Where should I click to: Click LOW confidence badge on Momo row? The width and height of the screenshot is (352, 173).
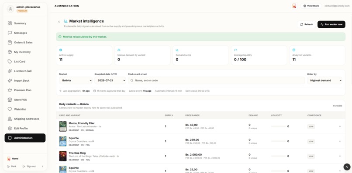[x=311, y=126]
